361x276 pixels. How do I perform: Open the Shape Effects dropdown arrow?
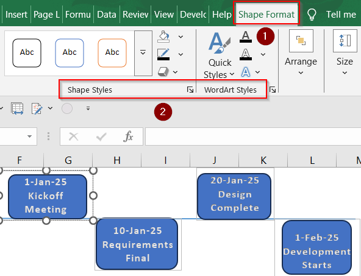(175, 72)
